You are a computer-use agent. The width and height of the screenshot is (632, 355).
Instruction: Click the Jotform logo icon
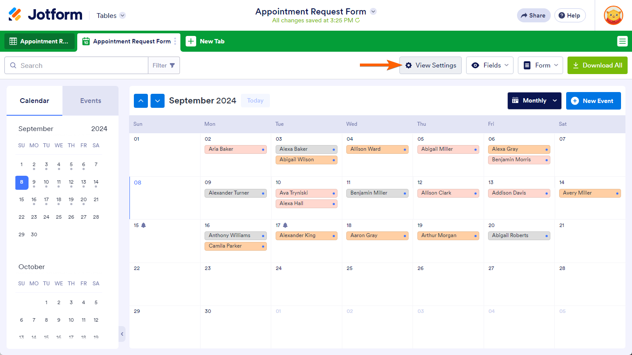pyautogui.click(x=15, y=15)
